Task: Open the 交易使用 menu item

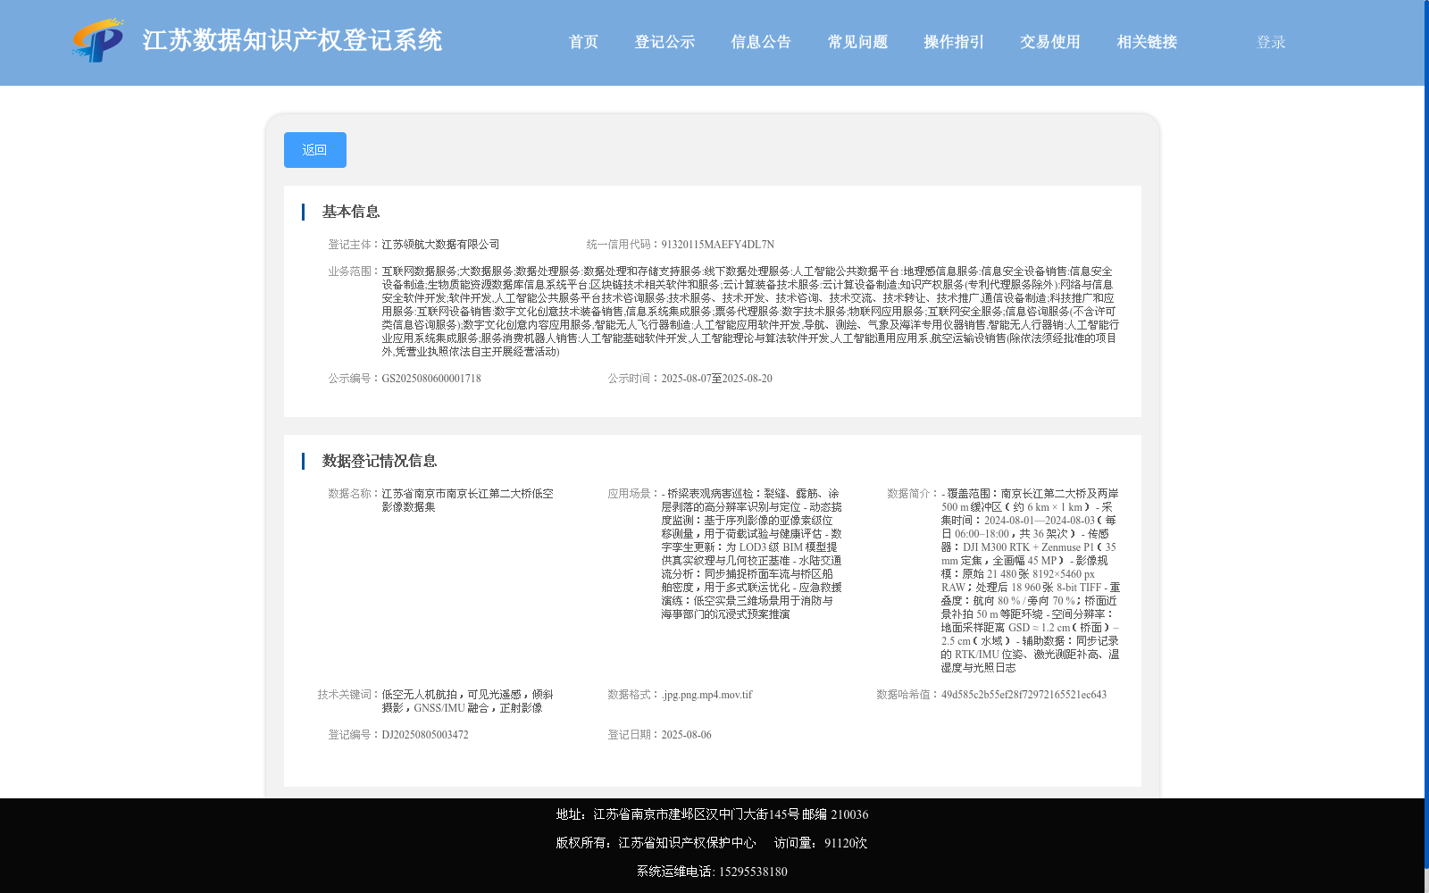Action: click(x=1050, y=42)
